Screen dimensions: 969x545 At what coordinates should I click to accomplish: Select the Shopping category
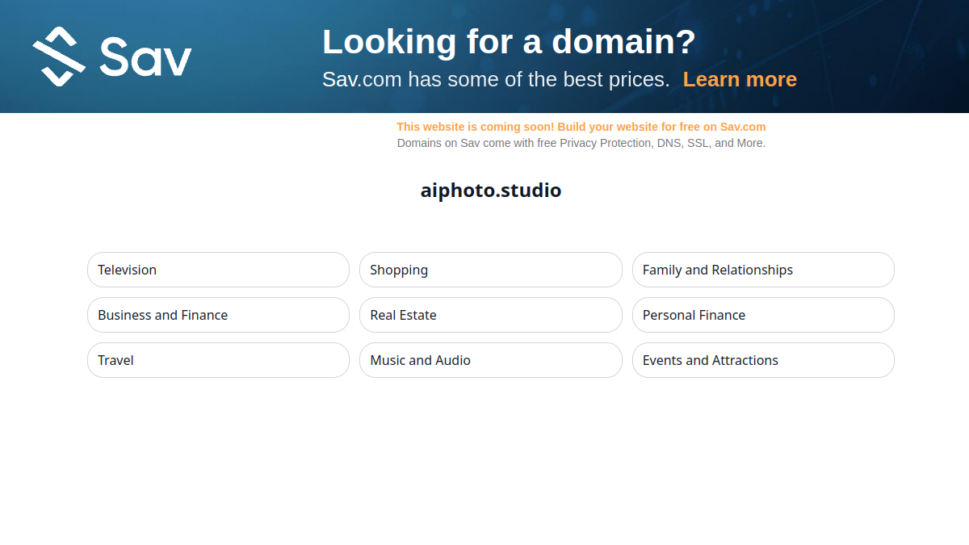point(491,270)
